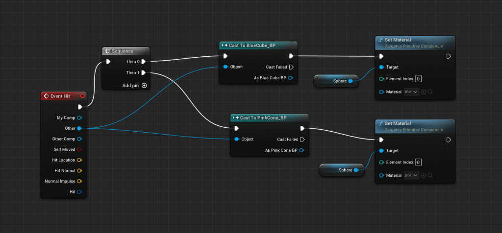502x233 pixels.
Task: Click Element Index field on top Set Material
Action: [418, 78]
